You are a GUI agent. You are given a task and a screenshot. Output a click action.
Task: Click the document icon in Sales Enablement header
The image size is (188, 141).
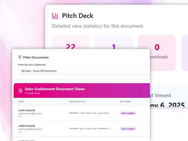coord(20,91)
